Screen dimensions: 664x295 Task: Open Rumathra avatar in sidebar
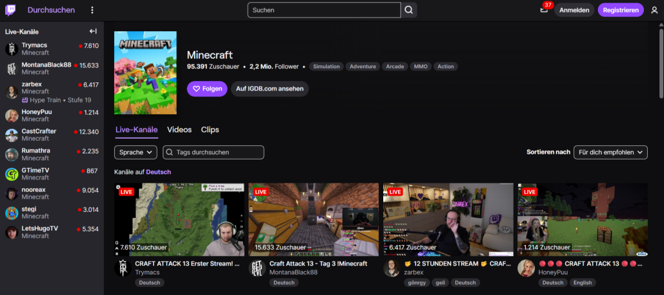(x=12, y=154)
